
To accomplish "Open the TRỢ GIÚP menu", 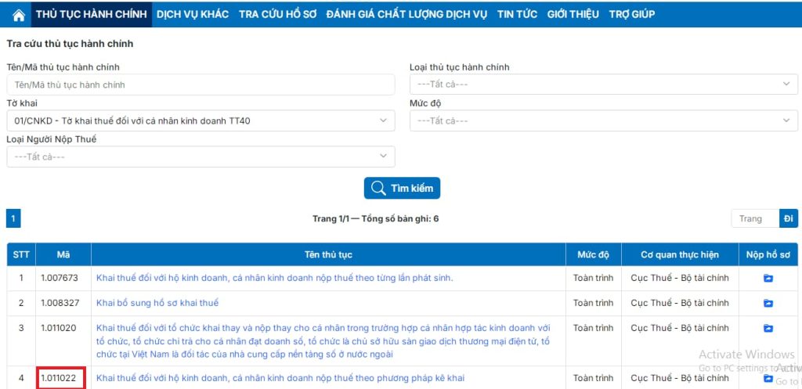I will tap(632, 14).
